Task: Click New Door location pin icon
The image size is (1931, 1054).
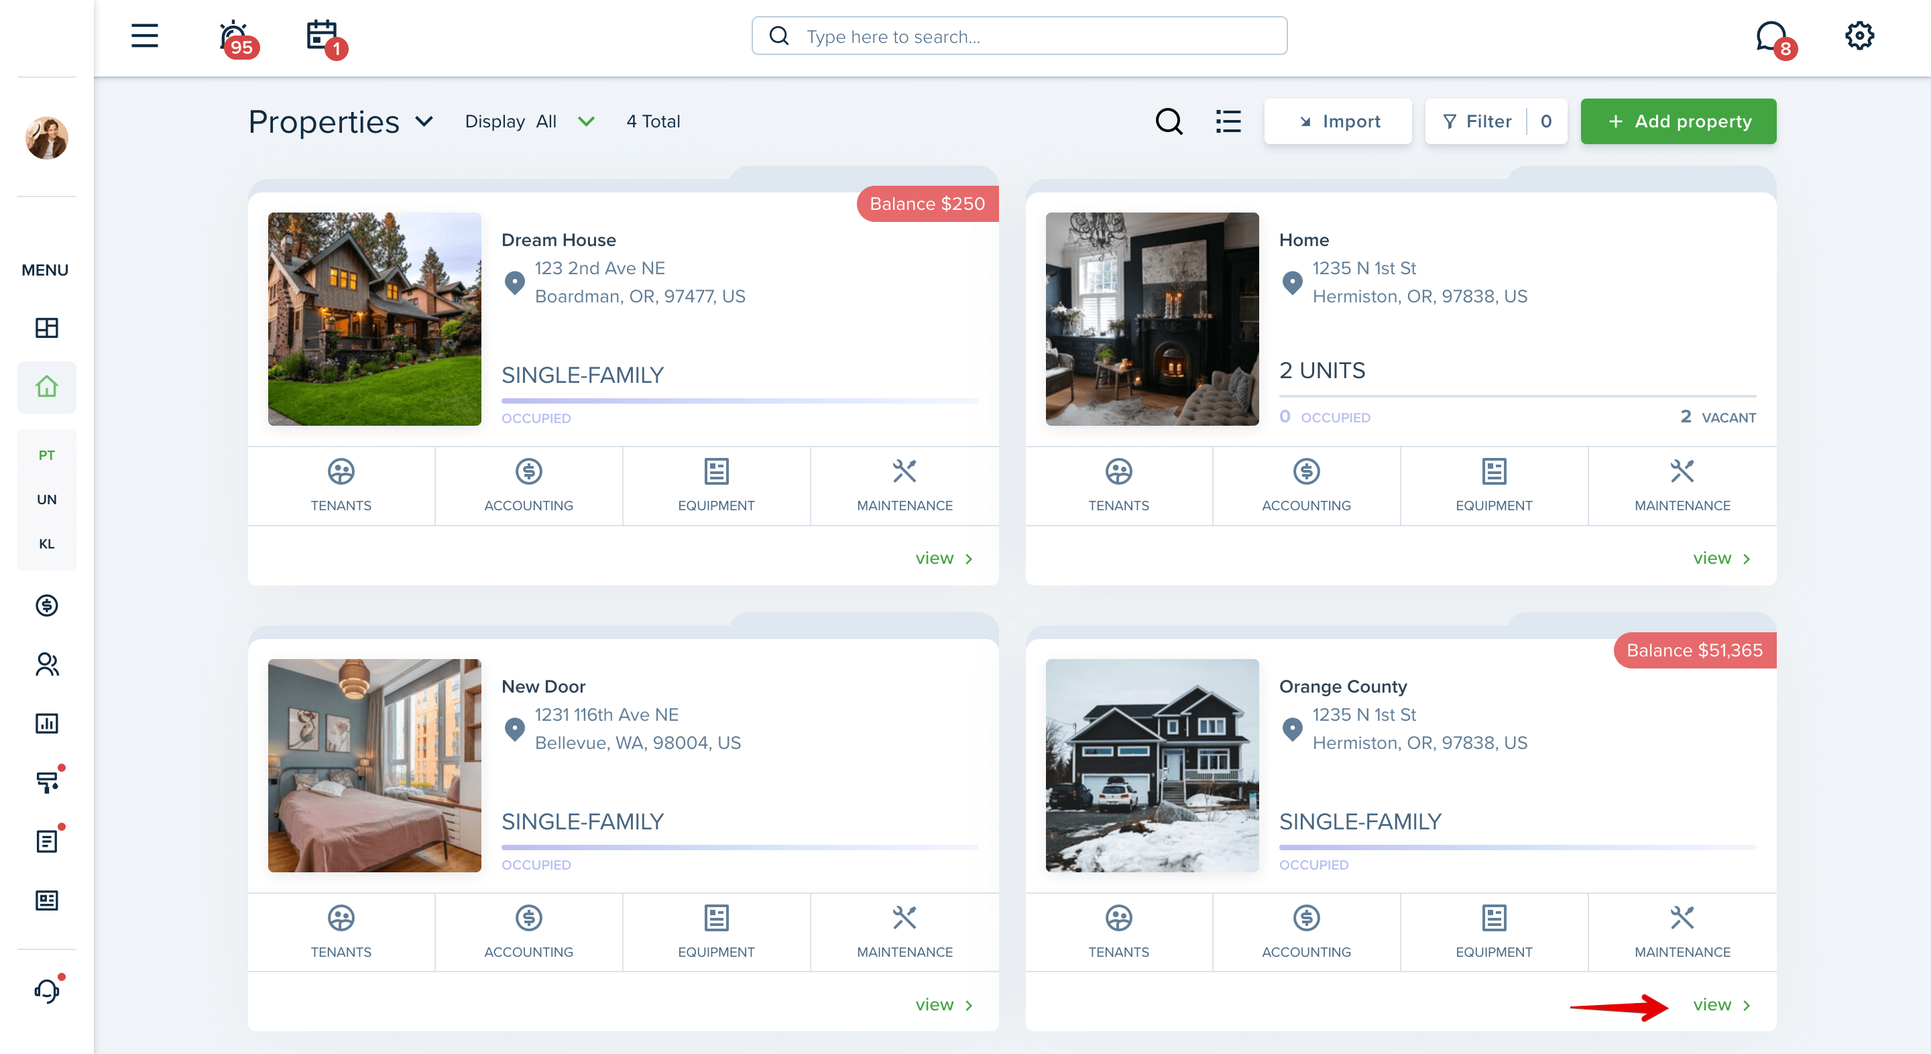Action: pyautogui.click(x=514, y=729)
